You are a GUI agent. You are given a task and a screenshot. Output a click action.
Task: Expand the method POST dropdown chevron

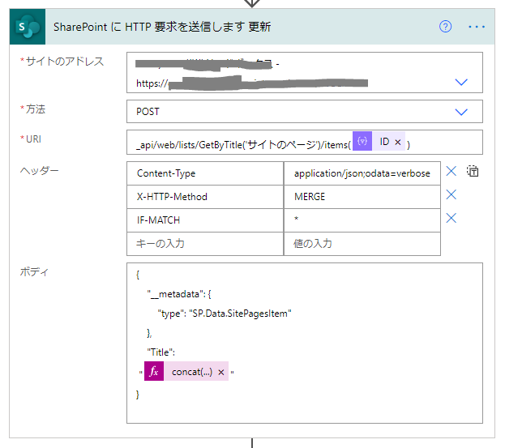point(461,112)
